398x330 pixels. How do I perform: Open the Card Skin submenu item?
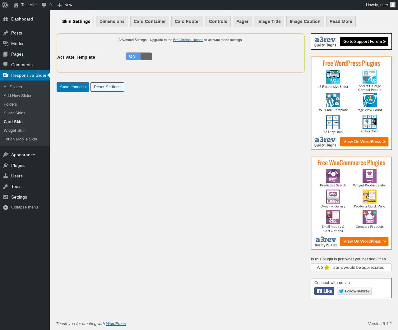pyautogui.click(x=13, y=121)
